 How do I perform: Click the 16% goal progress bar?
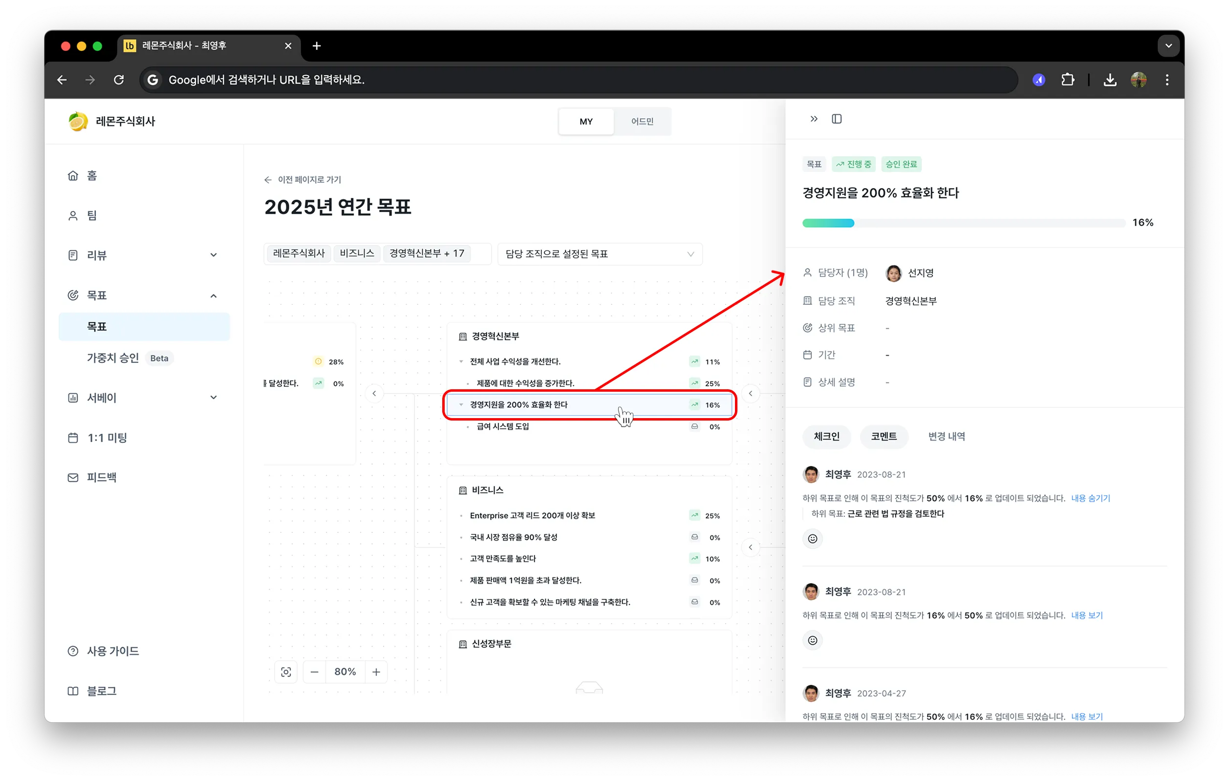(x=964, y=223)
